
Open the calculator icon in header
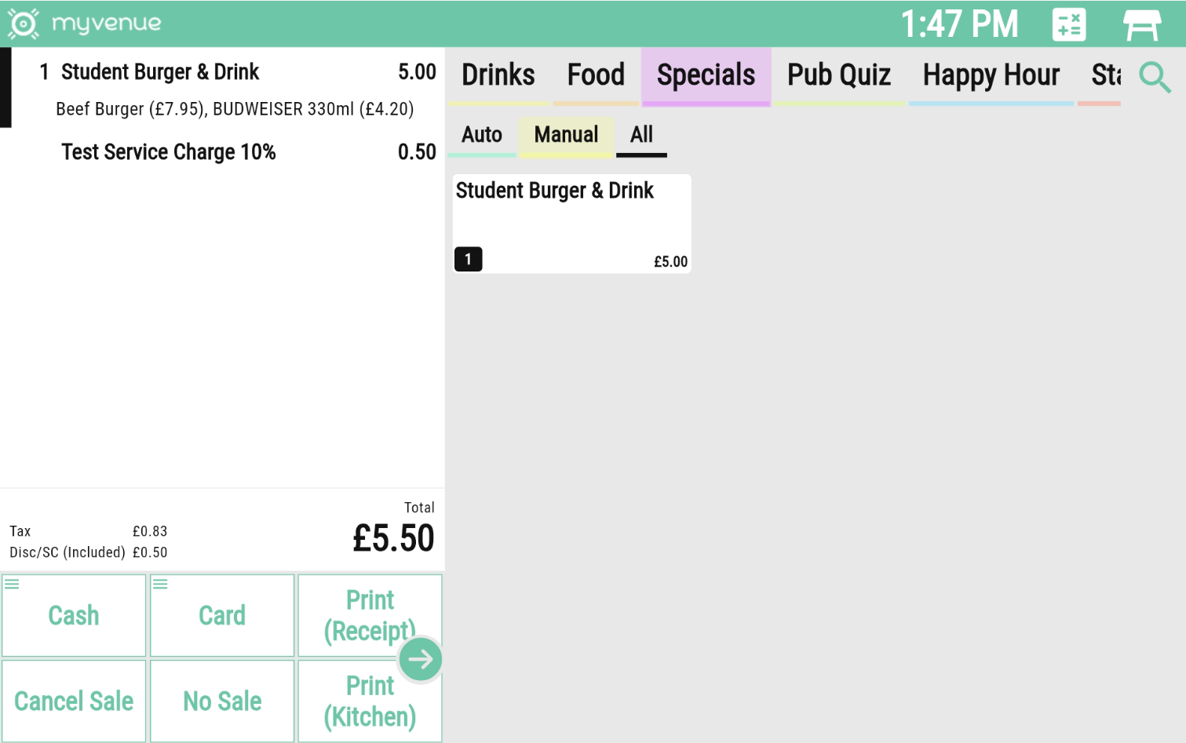pyautogui.click(x=1068, y=24)
